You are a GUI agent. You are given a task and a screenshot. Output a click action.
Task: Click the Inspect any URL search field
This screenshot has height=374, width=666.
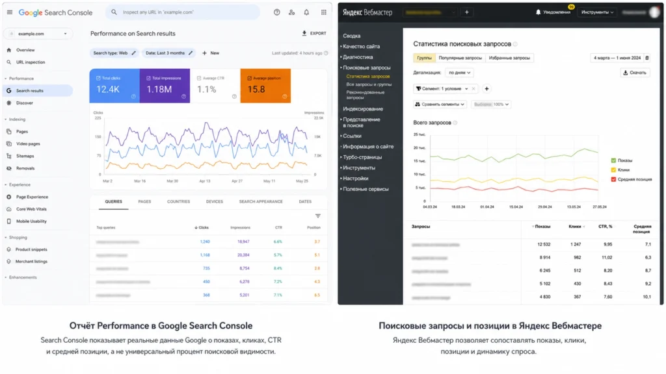(183, 12)
